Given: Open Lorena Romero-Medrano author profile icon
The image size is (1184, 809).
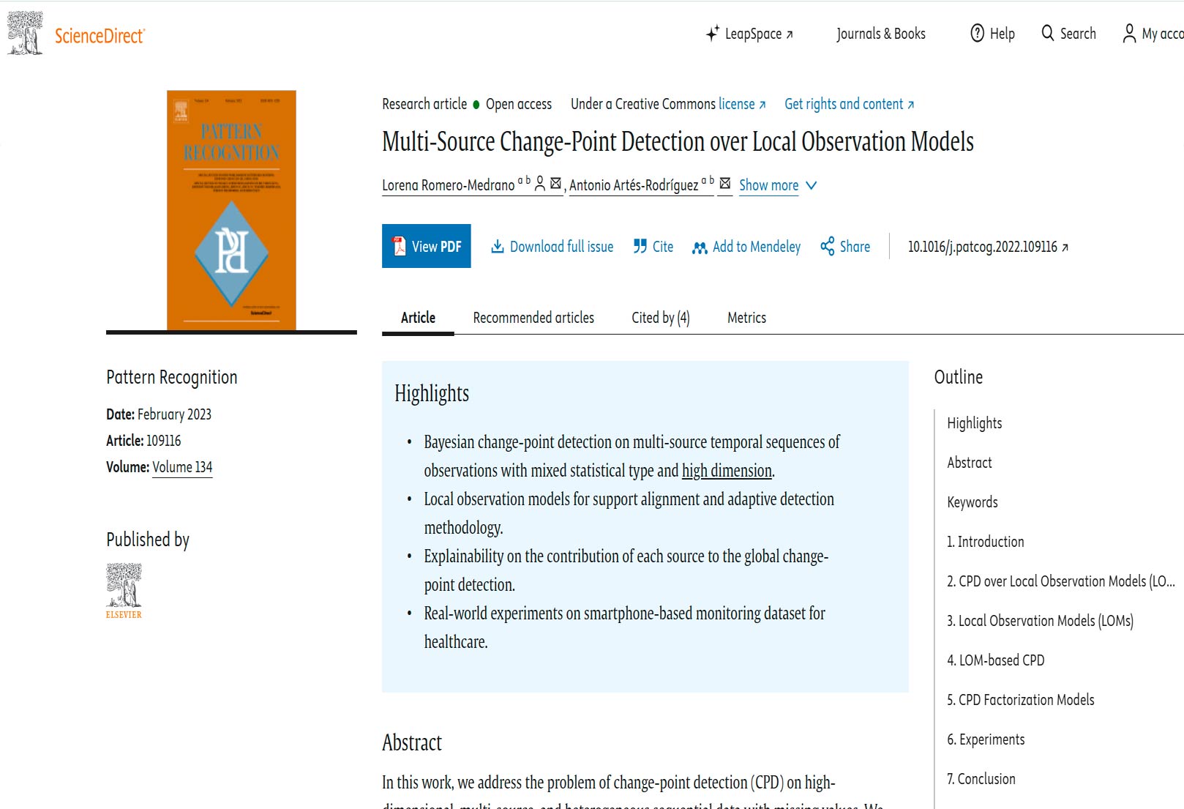Looking at the screenshot, I should (540, 184).
